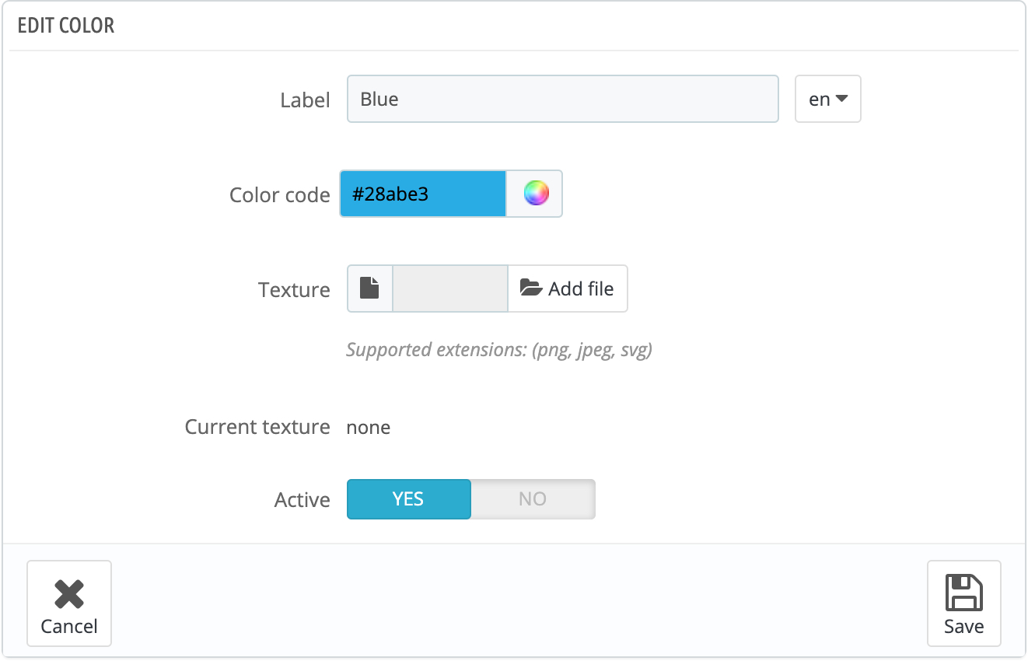Focus the Label field containing "Blue"
Viewport: 1028px width, 661px height.
(562, 99)
